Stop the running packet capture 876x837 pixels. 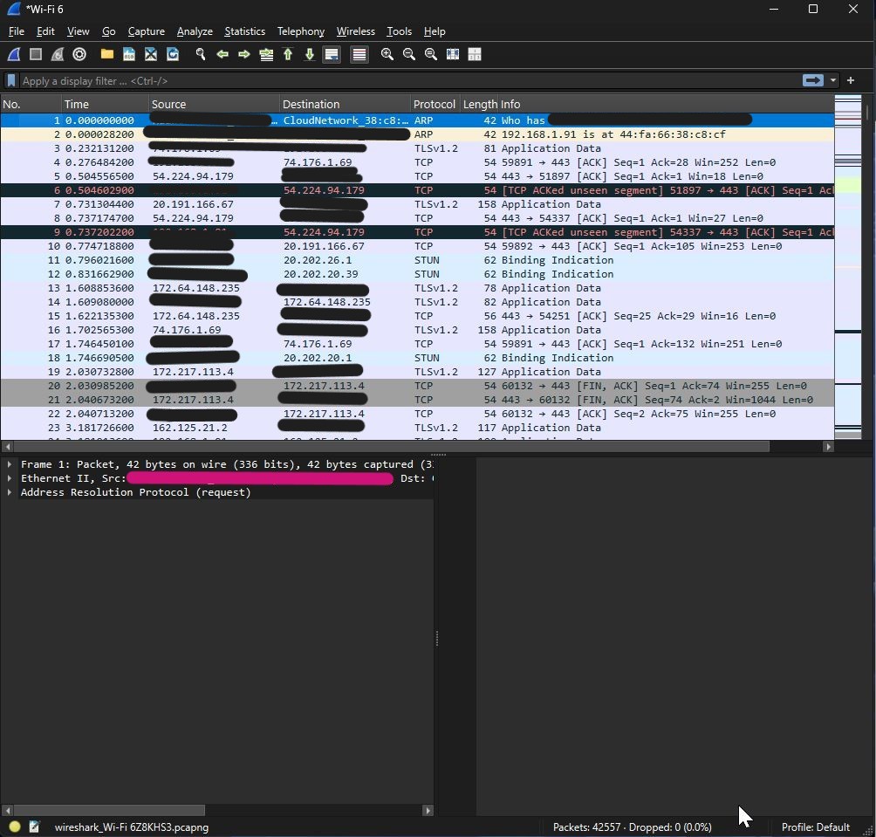click(x=36, y=54)
